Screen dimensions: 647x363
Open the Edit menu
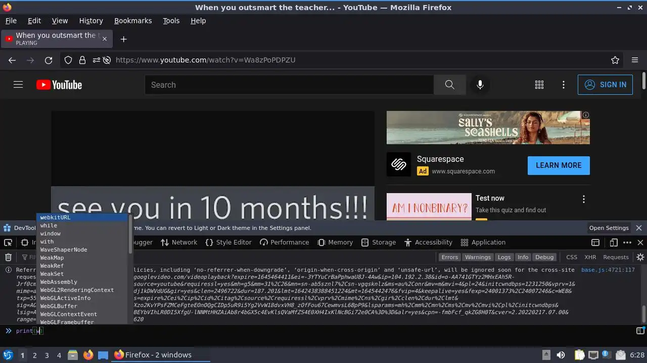point(34,21)
